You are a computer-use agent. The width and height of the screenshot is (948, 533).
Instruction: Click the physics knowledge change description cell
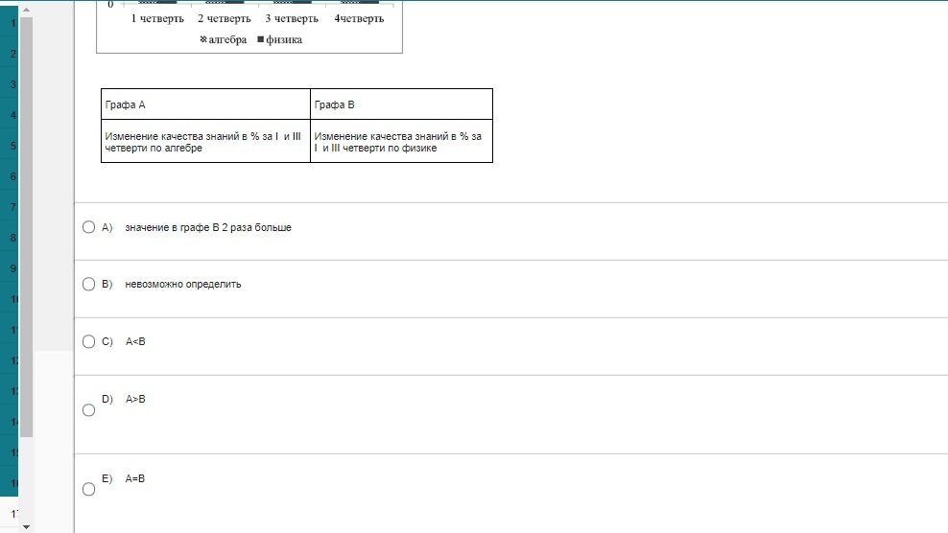[401, 142]
